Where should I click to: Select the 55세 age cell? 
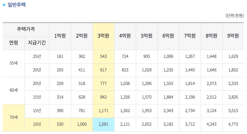point(14,64)
